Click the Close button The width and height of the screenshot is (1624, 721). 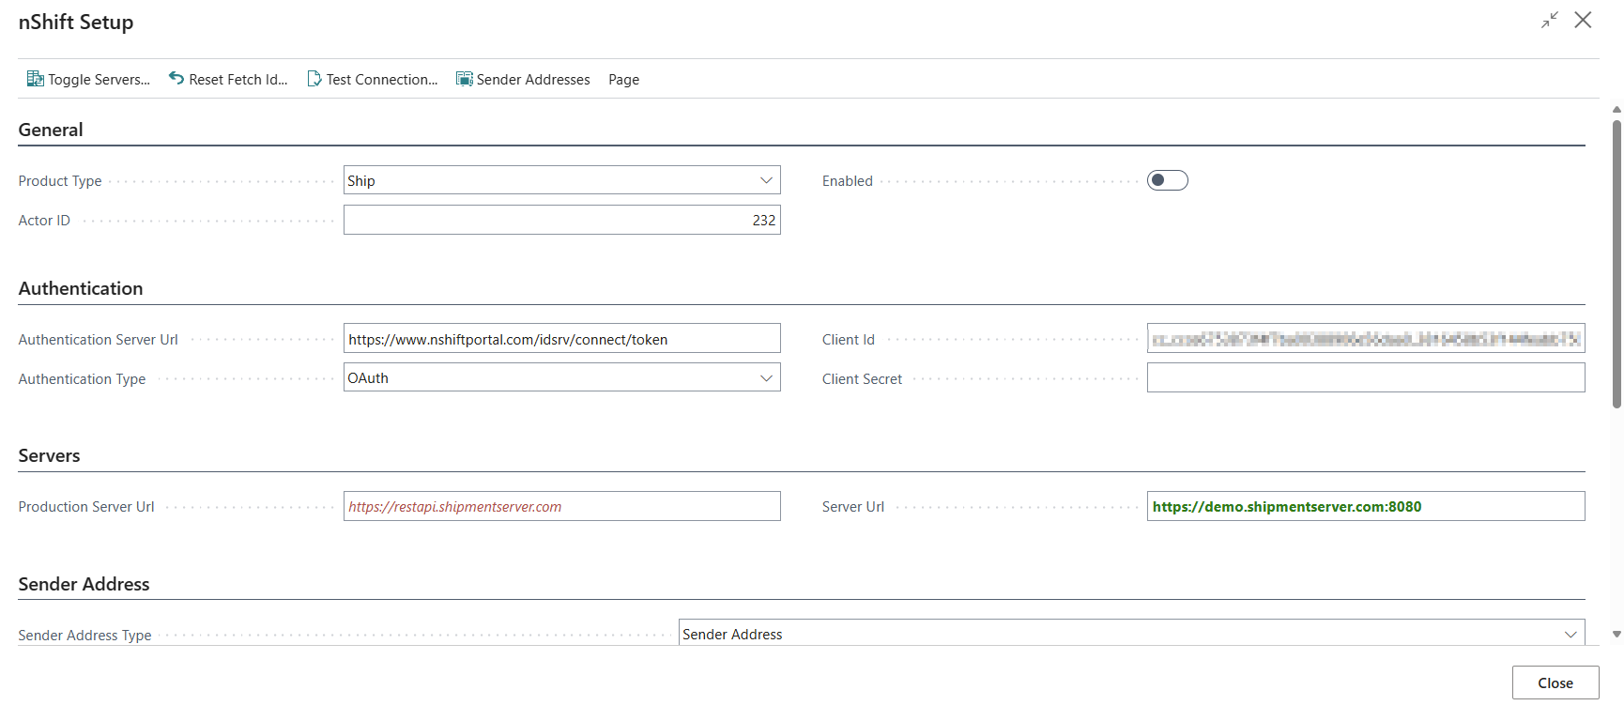(1555, 683)
